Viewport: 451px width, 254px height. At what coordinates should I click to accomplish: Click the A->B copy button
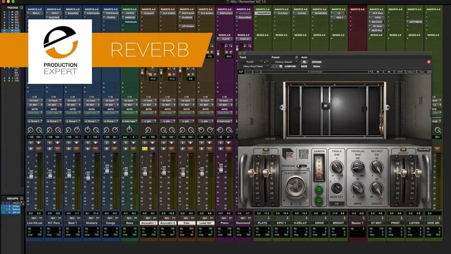pos(400,72)
